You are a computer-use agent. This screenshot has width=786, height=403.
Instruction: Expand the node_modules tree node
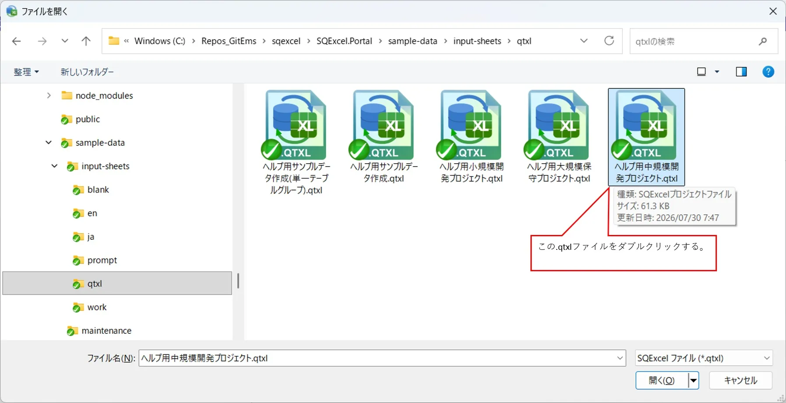(x=49, y=95)
